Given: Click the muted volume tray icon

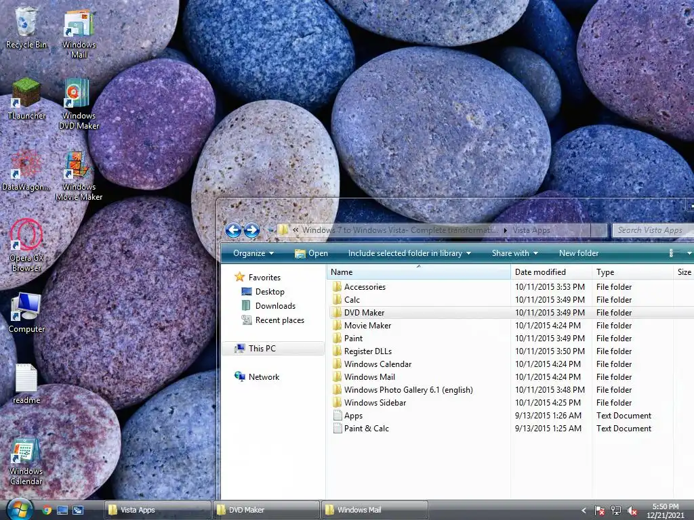Looking at the screenshot, I should (632, 511).
